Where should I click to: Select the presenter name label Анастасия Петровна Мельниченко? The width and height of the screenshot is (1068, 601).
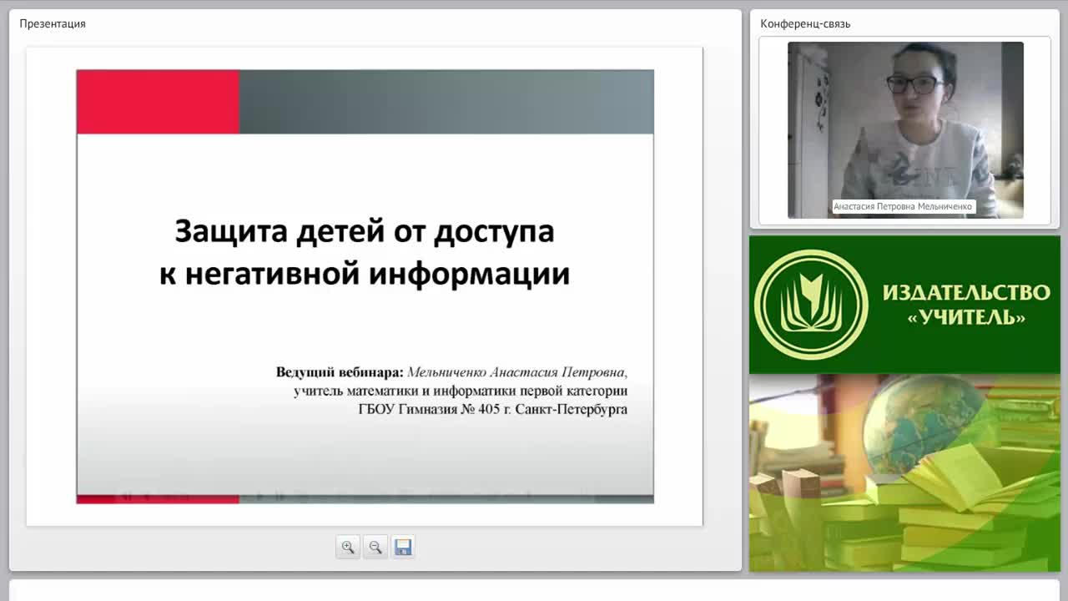pos(903,206)
